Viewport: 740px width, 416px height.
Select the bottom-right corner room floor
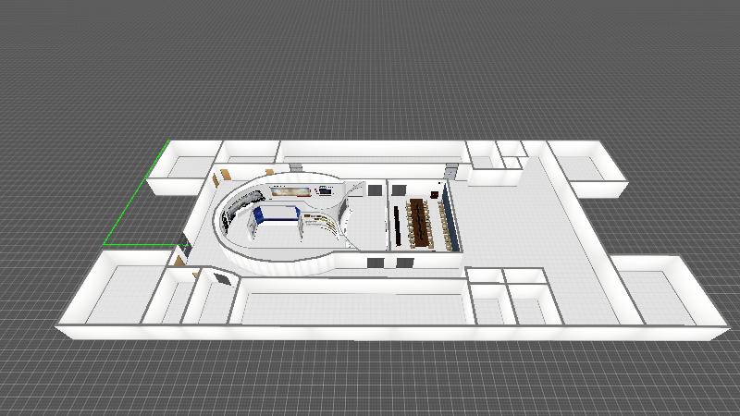[666, 294]
